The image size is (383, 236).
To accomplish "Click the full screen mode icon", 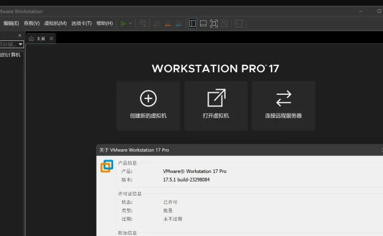I will [x=214, y=24].
